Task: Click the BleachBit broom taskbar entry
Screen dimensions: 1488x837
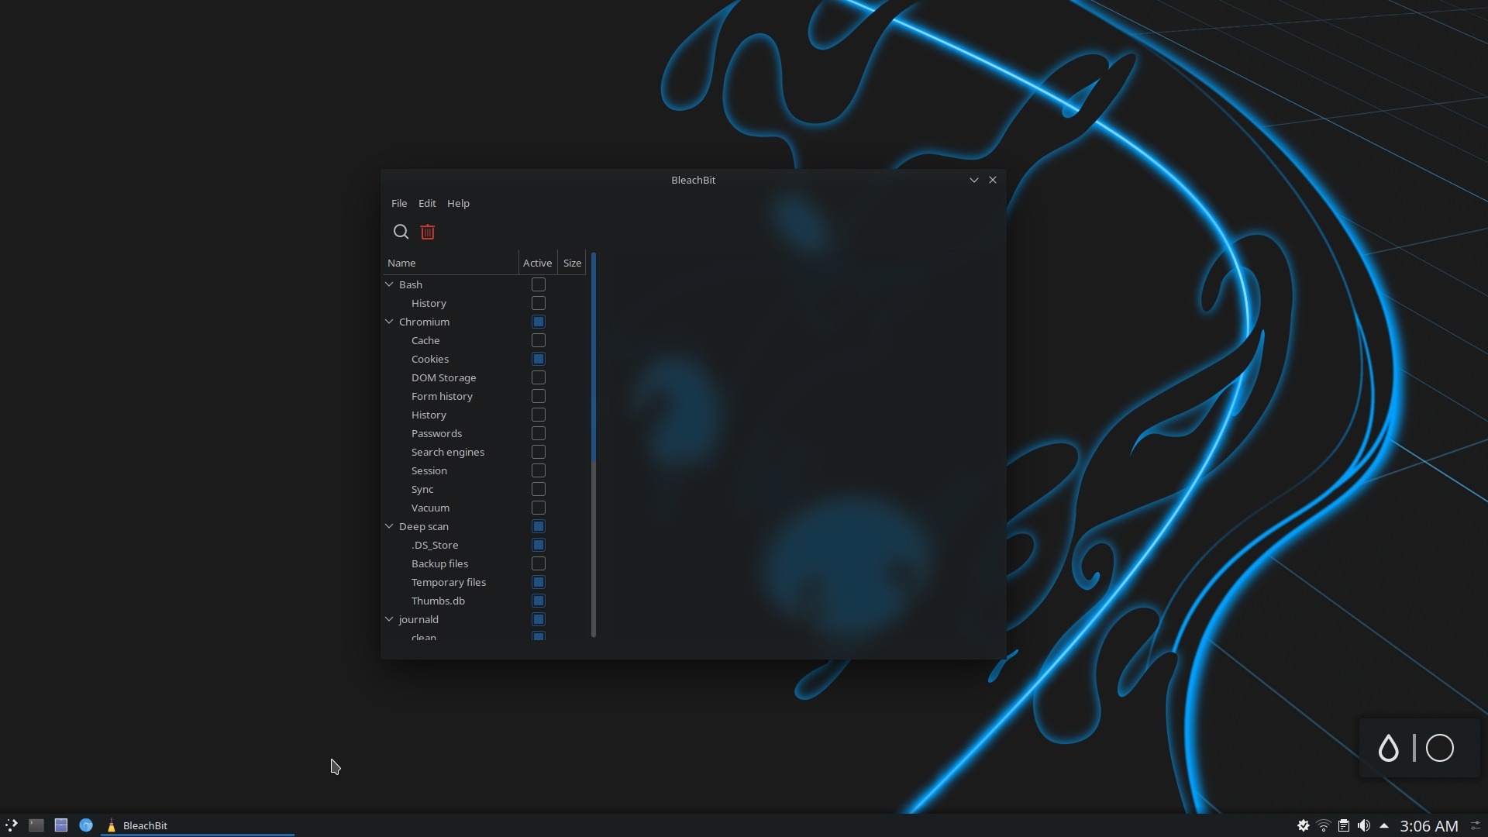Action: (198, 825)
